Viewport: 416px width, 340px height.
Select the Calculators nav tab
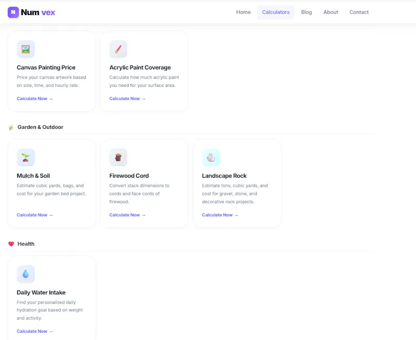[x=276, y=12]
